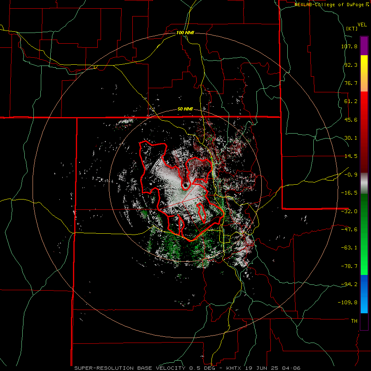The width and height of the screenshot is (371, 371).
Task: Click the -94.2 value on velocity scale
Action: pyautogui.click(x=349, y=284)
